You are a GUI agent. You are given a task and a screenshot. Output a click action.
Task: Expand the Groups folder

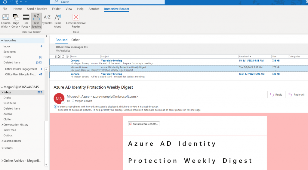click(x=2, y=148)
